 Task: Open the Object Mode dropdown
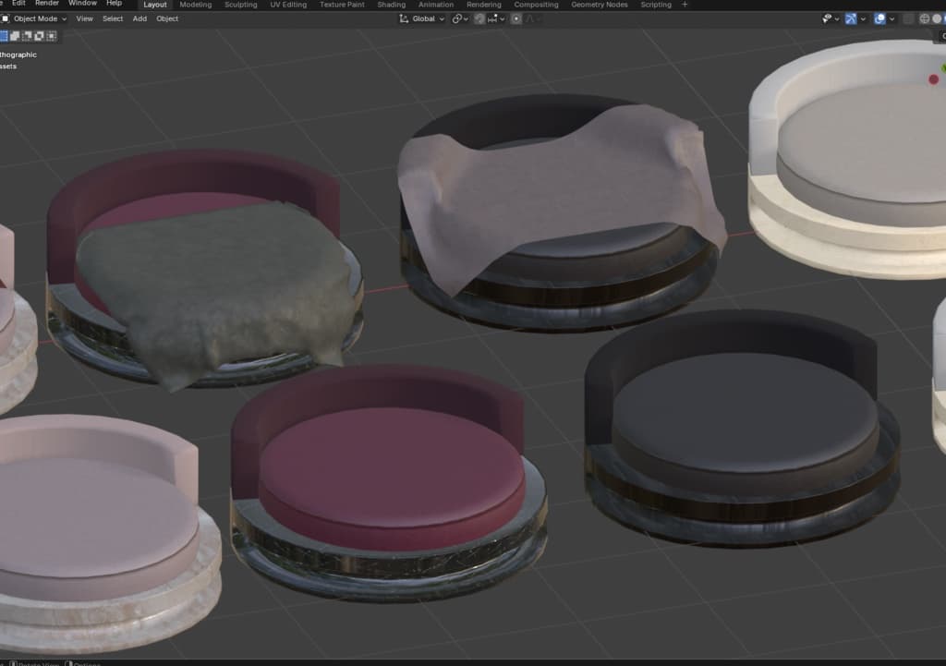pyautogui.click(x=35, y=18)
